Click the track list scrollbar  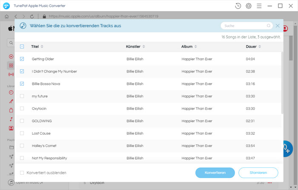click(x=282, y=83)
